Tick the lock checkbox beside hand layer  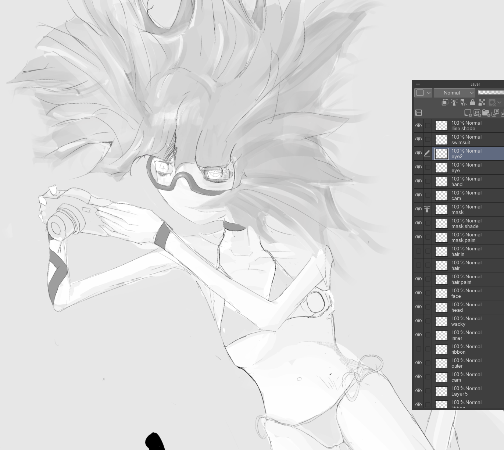[x=428, y=181]
